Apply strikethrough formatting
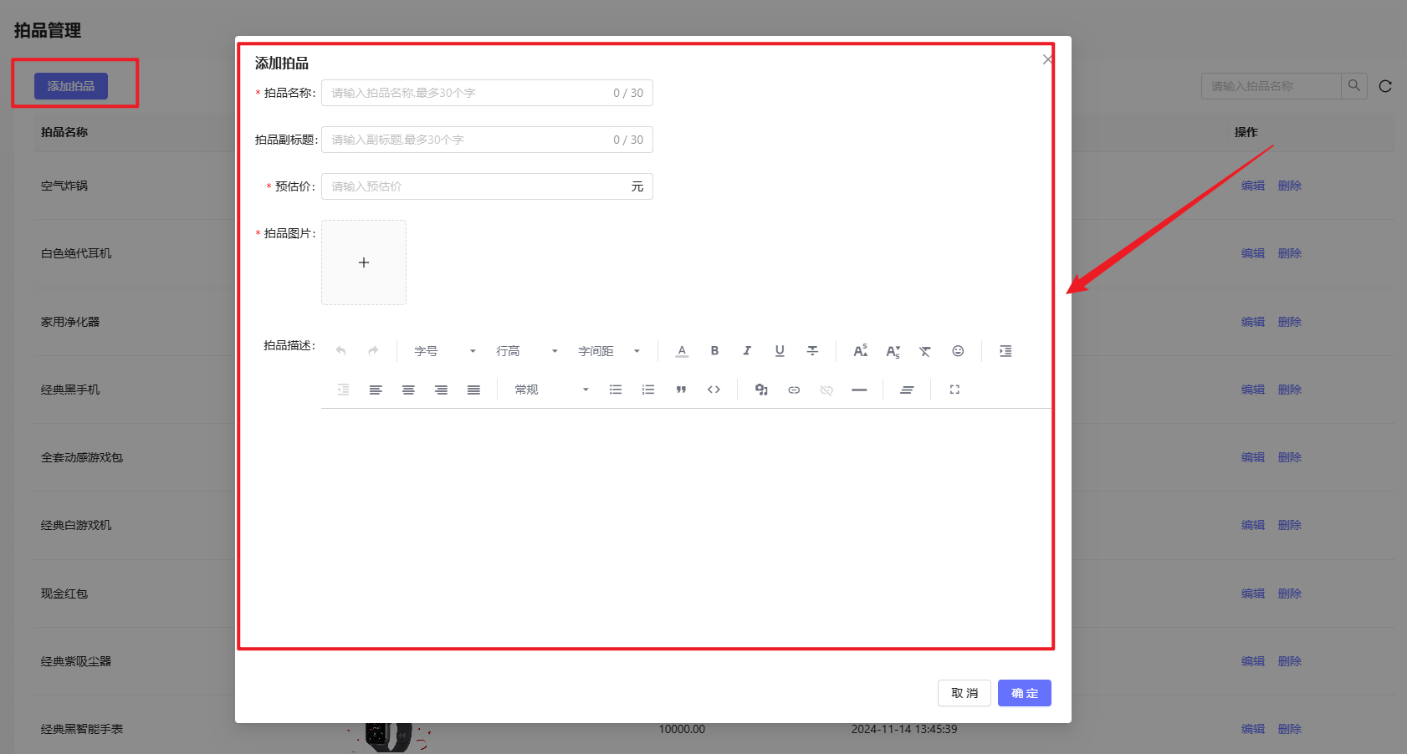This screenshot has width=1407, height=754. click(812, 351)
